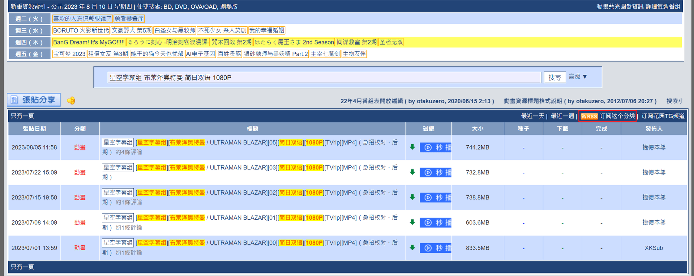
Task: Open 间谍教室 第2期 link
Action: [357, 42]
